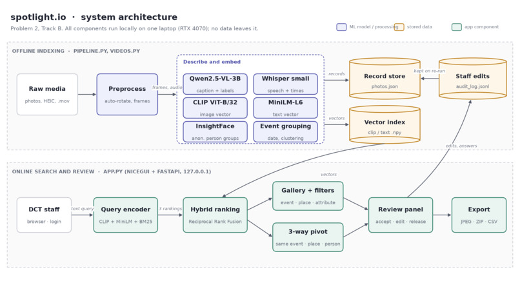This screenshot has width=520, height=281.
Task: Click the Qwen2.5-VL-3B model box
Action: pyautogui.click(x=215, y=84)
